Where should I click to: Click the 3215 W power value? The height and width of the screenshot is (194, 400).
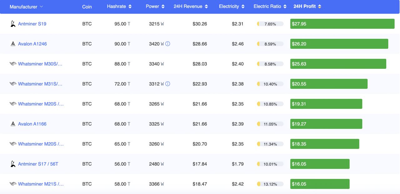coord(156,24)
